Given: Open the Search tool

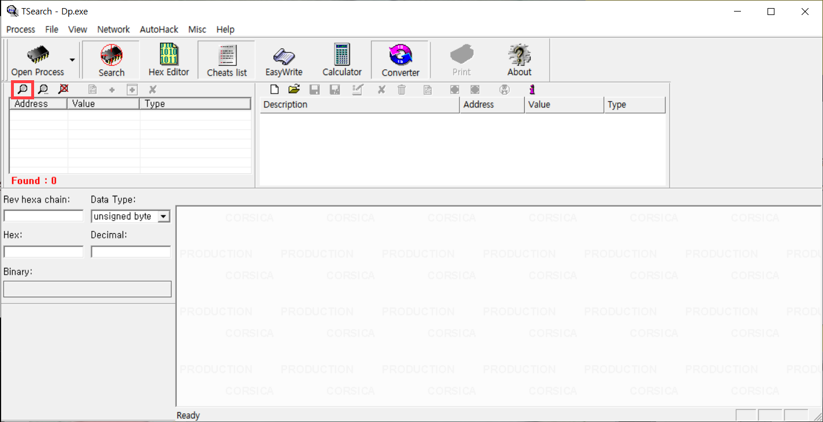Looking at the screenshot, I should coord(112,59).
